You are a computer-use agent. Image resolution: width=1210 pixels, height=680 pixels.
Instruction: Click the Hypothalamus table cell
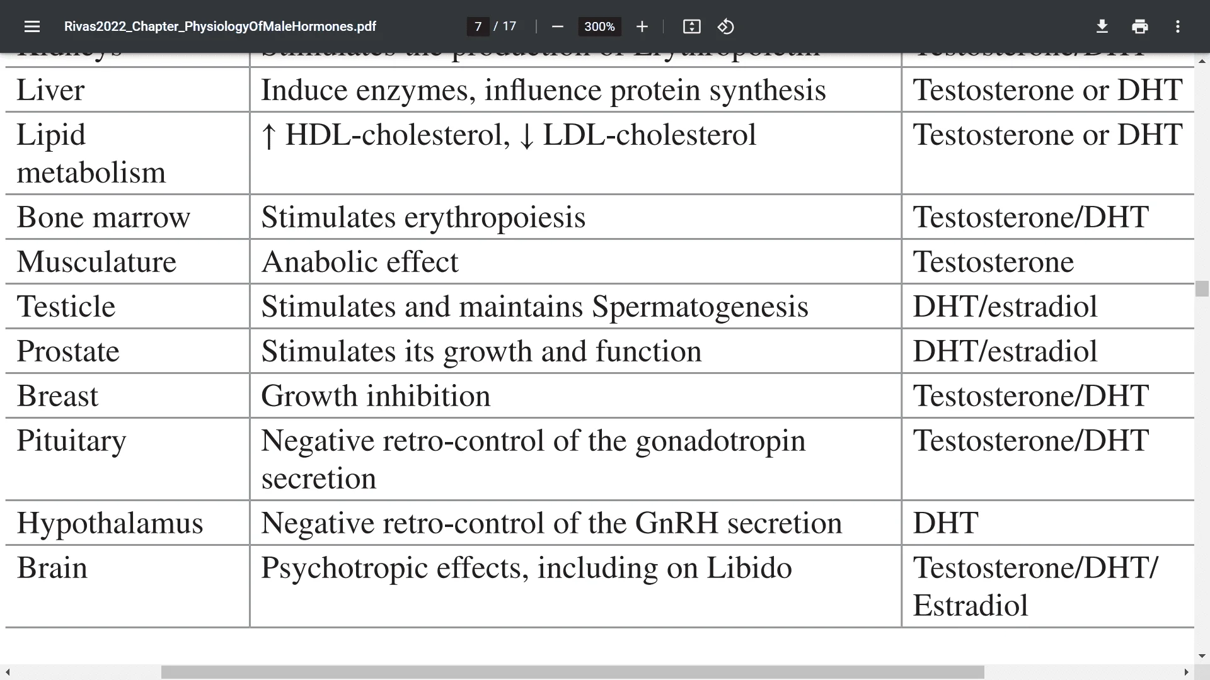pyautogui.click(x=127, y=523)
